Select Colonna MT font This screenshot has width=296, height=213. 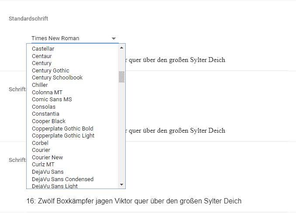[72, 92]
